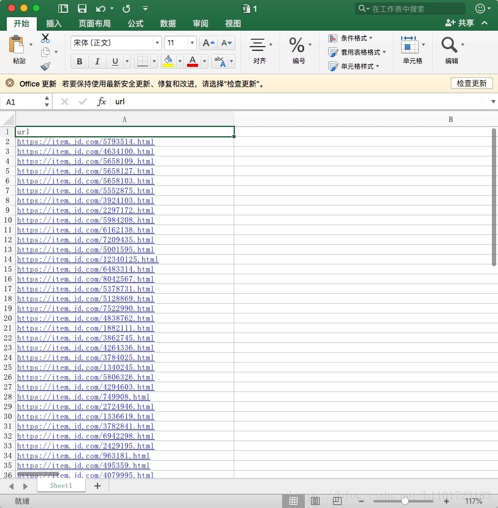Click the Save icon in title bar
Image resolution: width=498 pixels, height=508 pixels.
point(82,9)
